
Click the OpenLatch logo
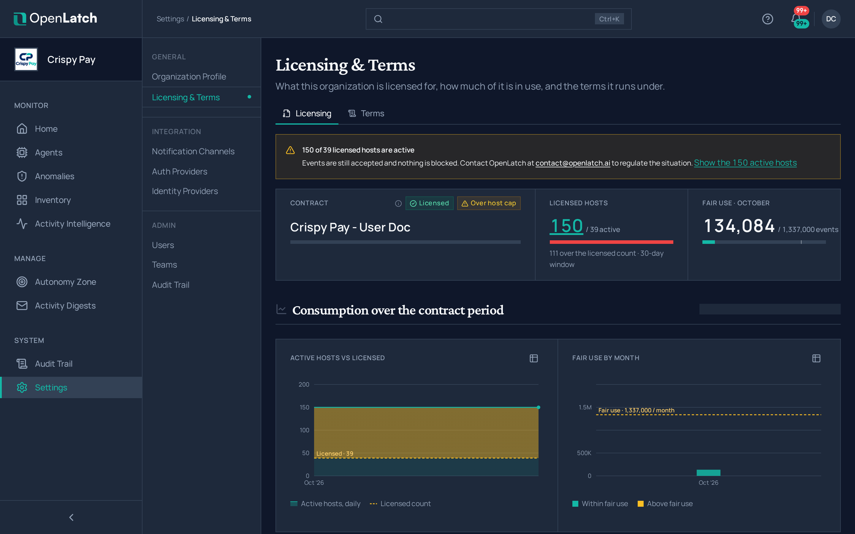[55, 18]
